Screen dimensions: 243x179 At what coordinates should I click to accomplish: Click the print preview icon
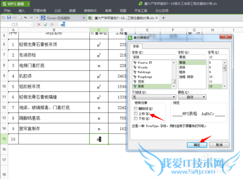(x=20, y=18)
